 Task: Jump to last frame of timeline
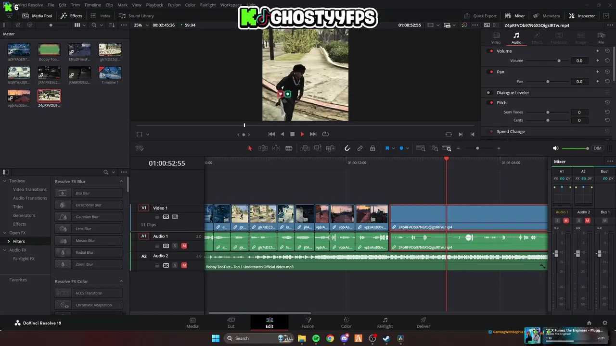coord(313,134)
